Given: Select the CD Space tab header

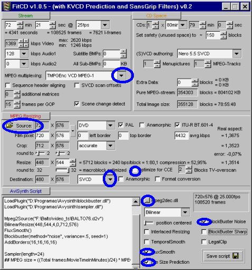Looking at the screenshot, I should coord(157,16).
